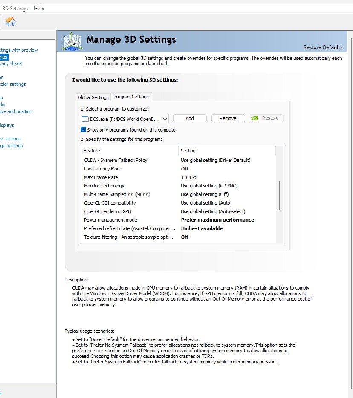This screenshot has width=353, height=398.
Task: Click Use global setting (Auto-select) value
Action: pyautogui.click(x=213, y=211)
